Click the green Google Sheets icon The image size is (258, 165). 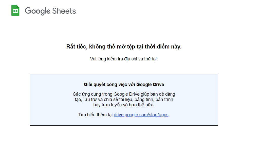15,11
